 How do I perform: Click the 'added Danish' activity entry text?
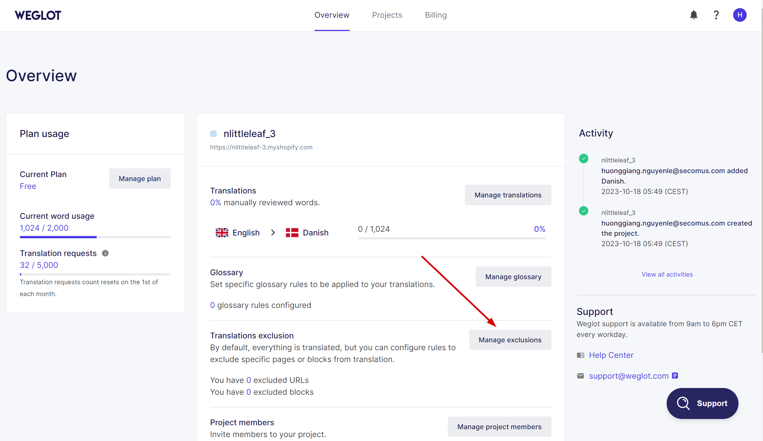[x=674, y=176]
